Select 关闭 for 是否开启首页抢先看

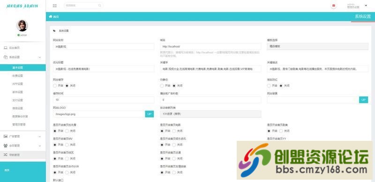(67, 131)
